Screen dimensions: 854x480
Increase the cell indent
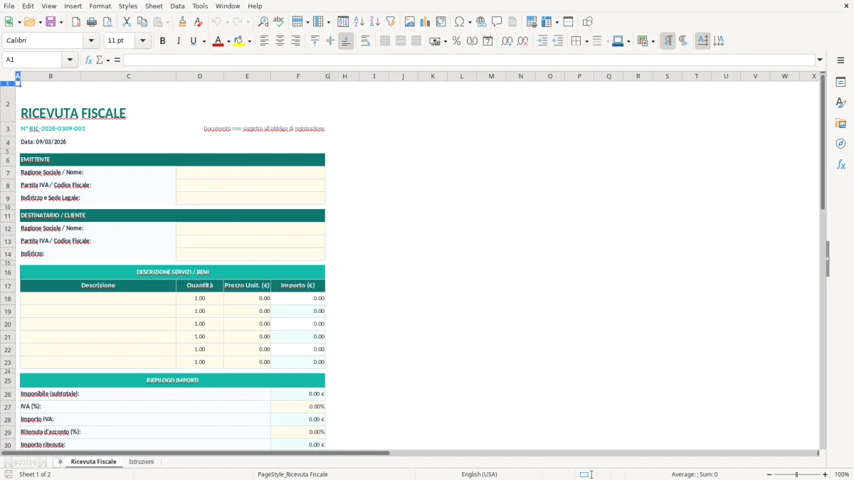542,41
